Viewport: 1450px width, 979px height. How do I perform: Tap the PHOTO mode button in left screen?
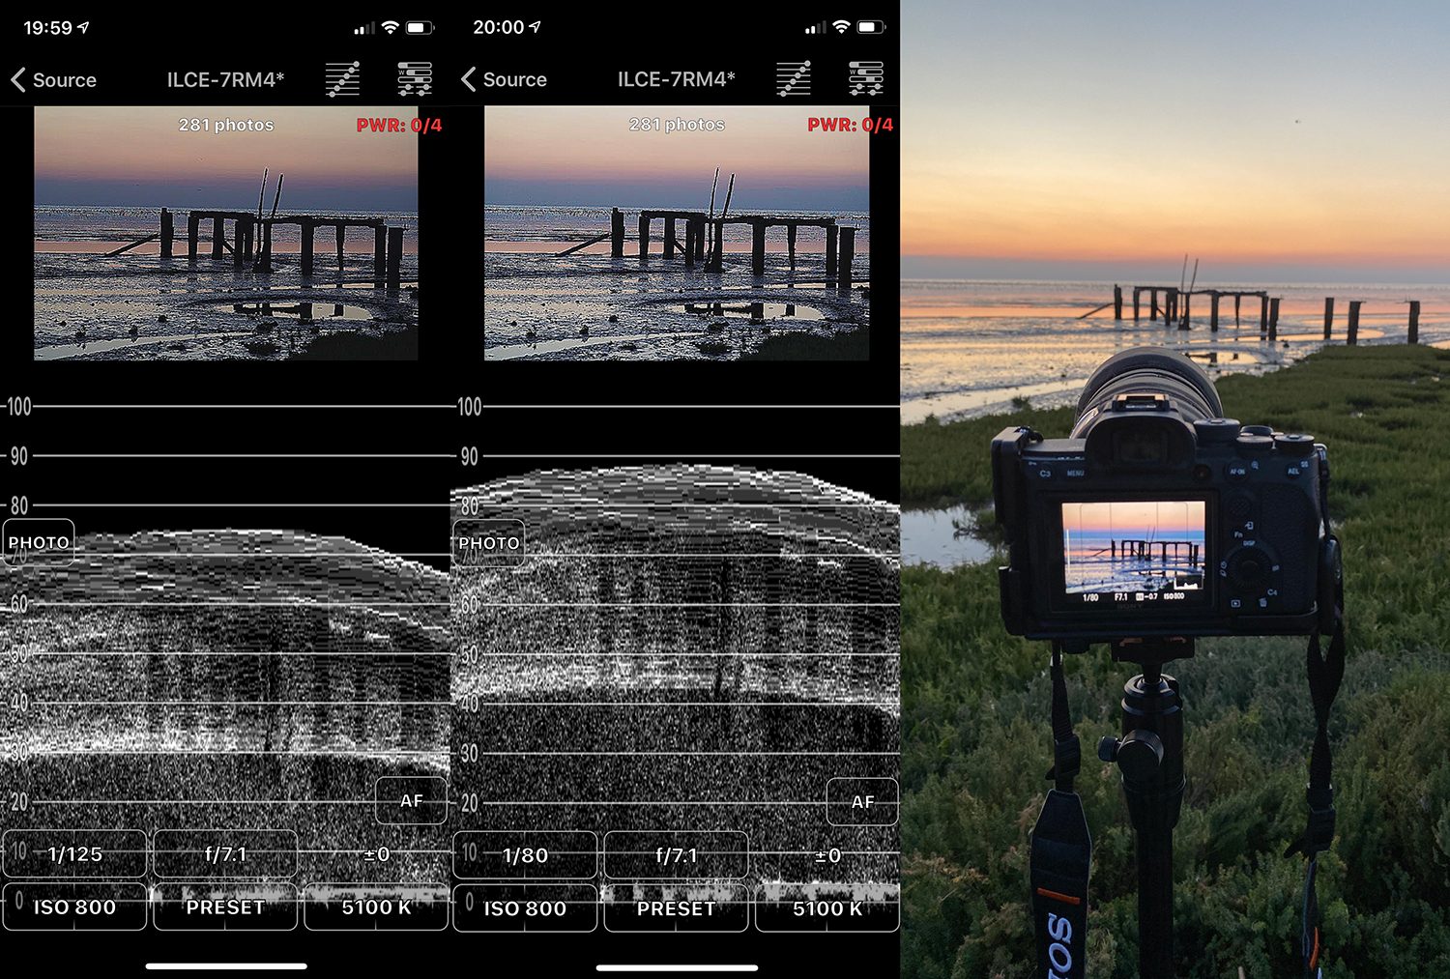tap(39, 542)
